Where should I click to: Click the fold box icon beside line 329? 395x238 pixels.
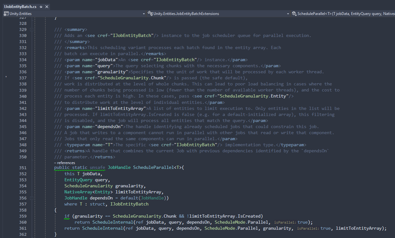[x=31, y=29]
